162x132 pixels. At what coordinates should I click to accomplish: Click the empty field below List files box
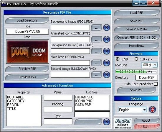click(92, 114)
